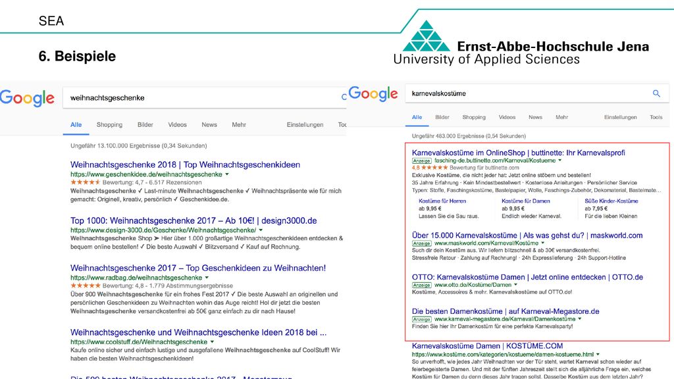Screen dimensions: 674x379
Task: Click 'Ungefähr 483.000 Ergebnisse (0,54 Sekunden)' text
Action: 469,136
